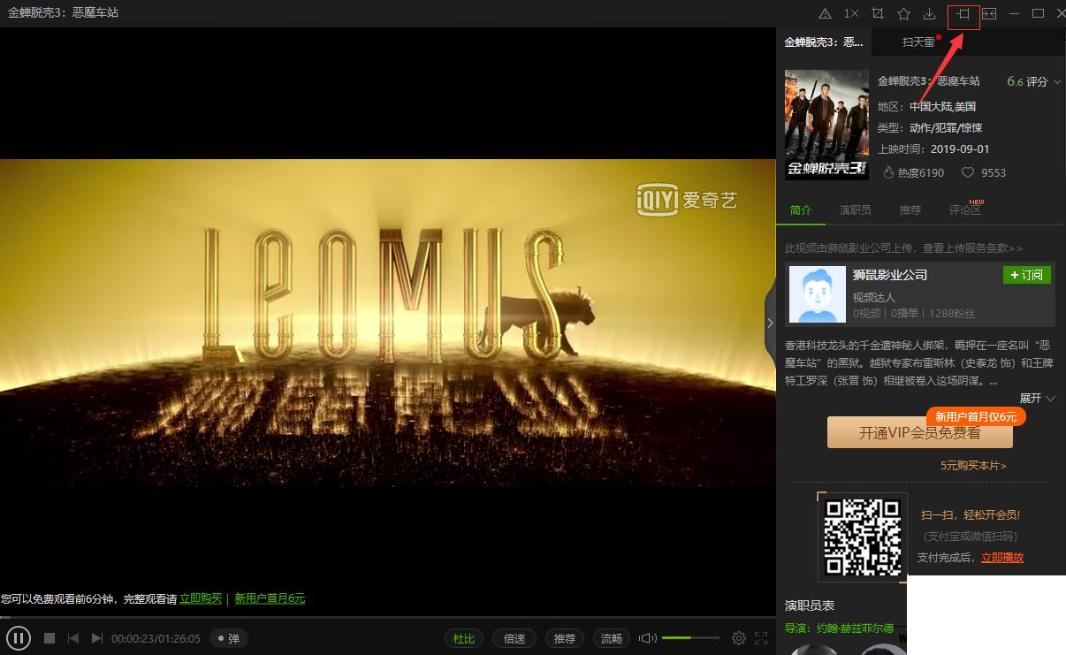Click the download icon in title bar
This screenshot has height=655, width=1066.
point(929,13)
